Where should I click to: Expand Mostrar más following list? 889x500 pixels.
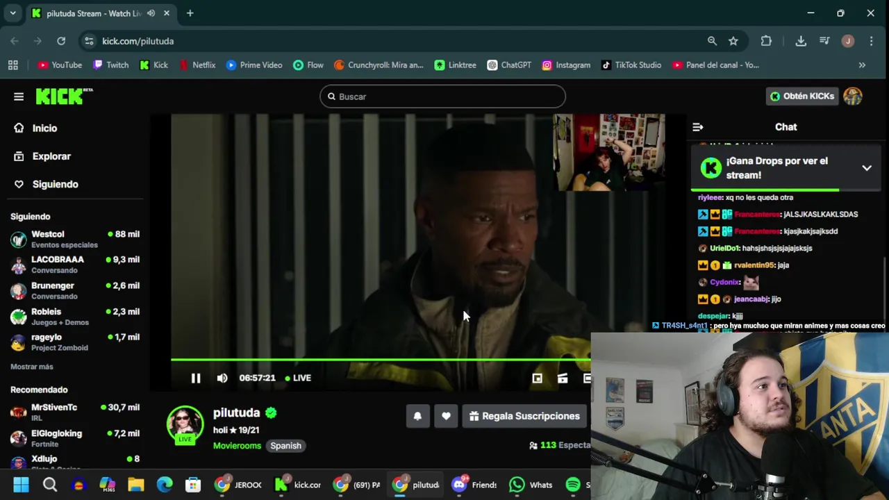point(32,367)
